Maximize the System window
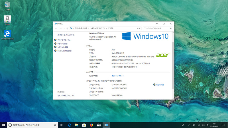Viewport: 228px width, 128px height. [x=164, y=24]
